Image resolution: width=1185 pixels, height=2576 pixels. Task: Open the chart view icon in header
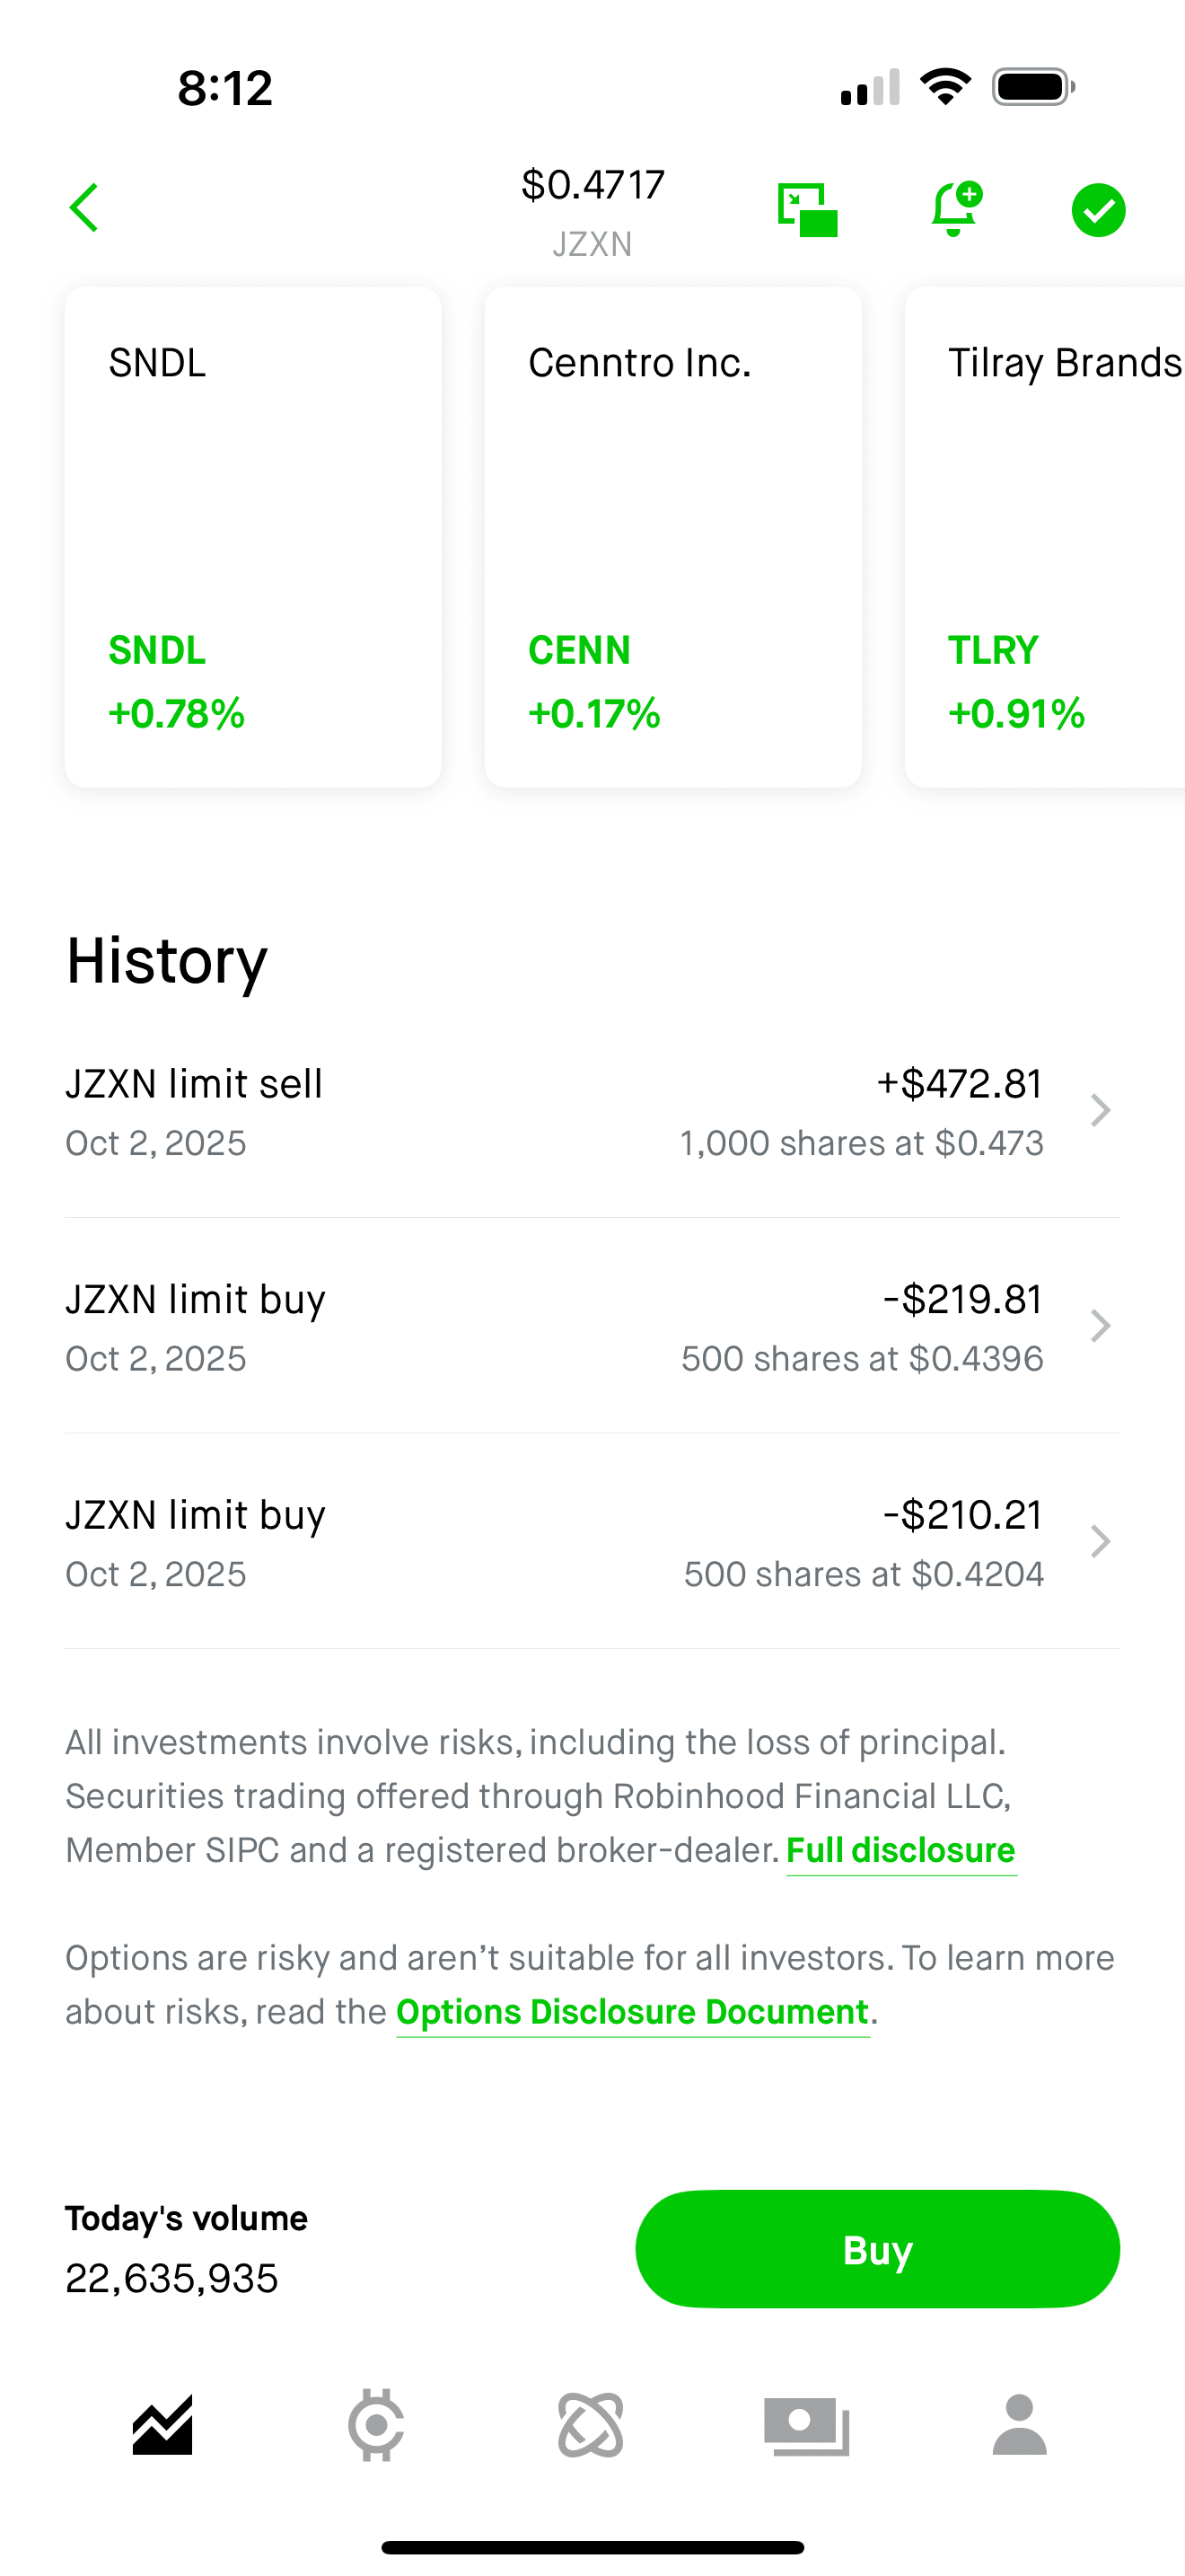tap(807, 210)
